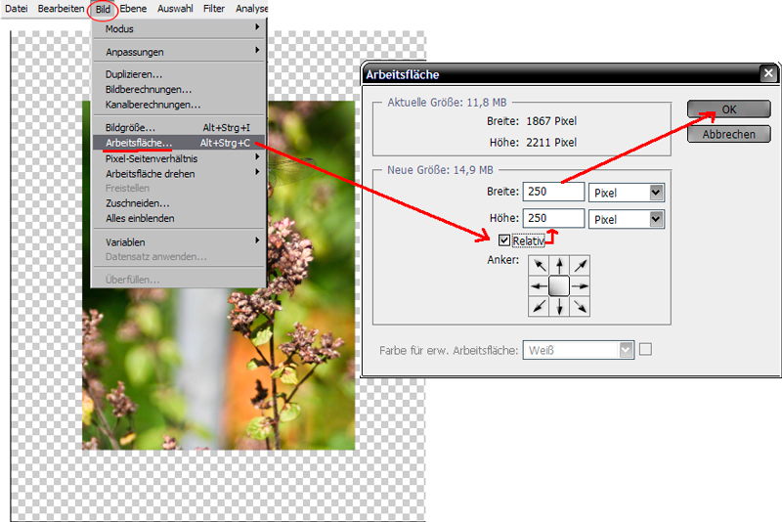Set anchor to the top-left arrow
This screenshot has width=782, height=522.
(x=538, y=265)
